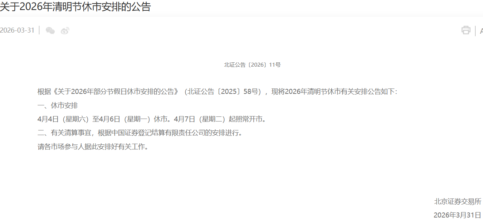The height and width of the screenshot is (220, 483).
Task: Share the announcement via WeChat icon
Action: [x=50, y=30]
